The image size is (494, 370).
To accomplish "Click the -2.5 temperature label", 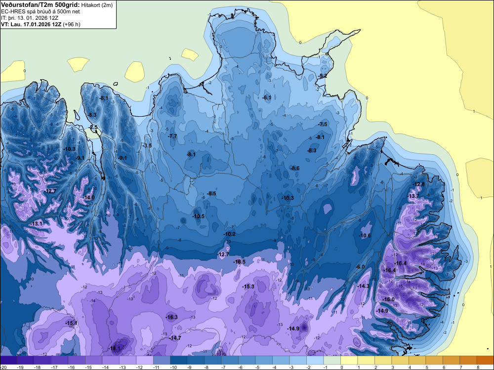I will [x=93, y=128].
